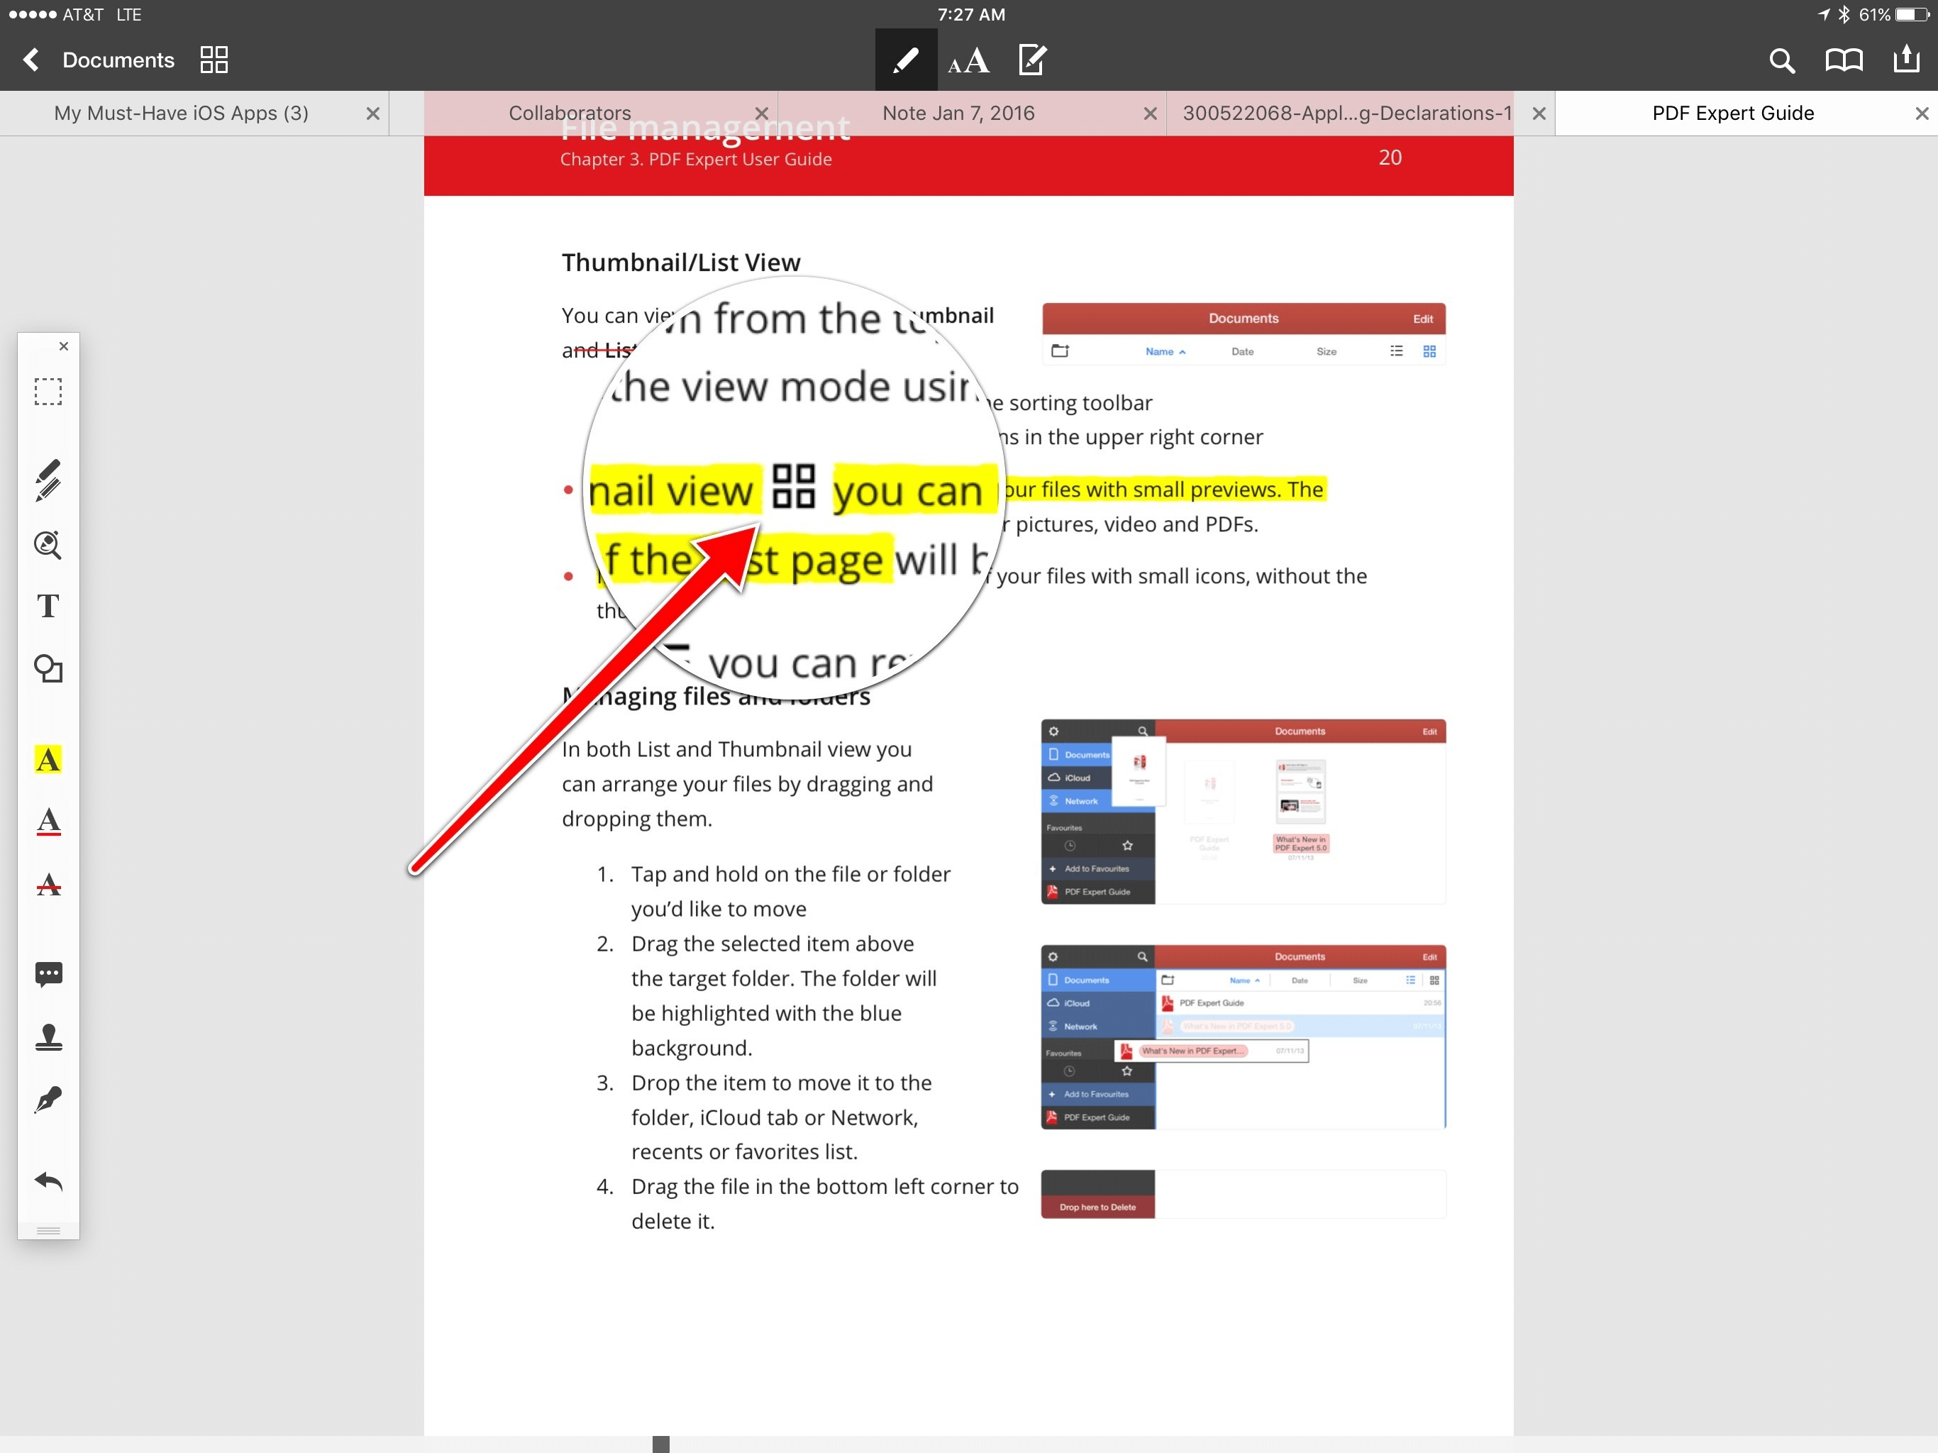Switch to My Must-Have iOS Apps (3) tab
This screenshot has width=1938, height=1453.
pos(182,113)
